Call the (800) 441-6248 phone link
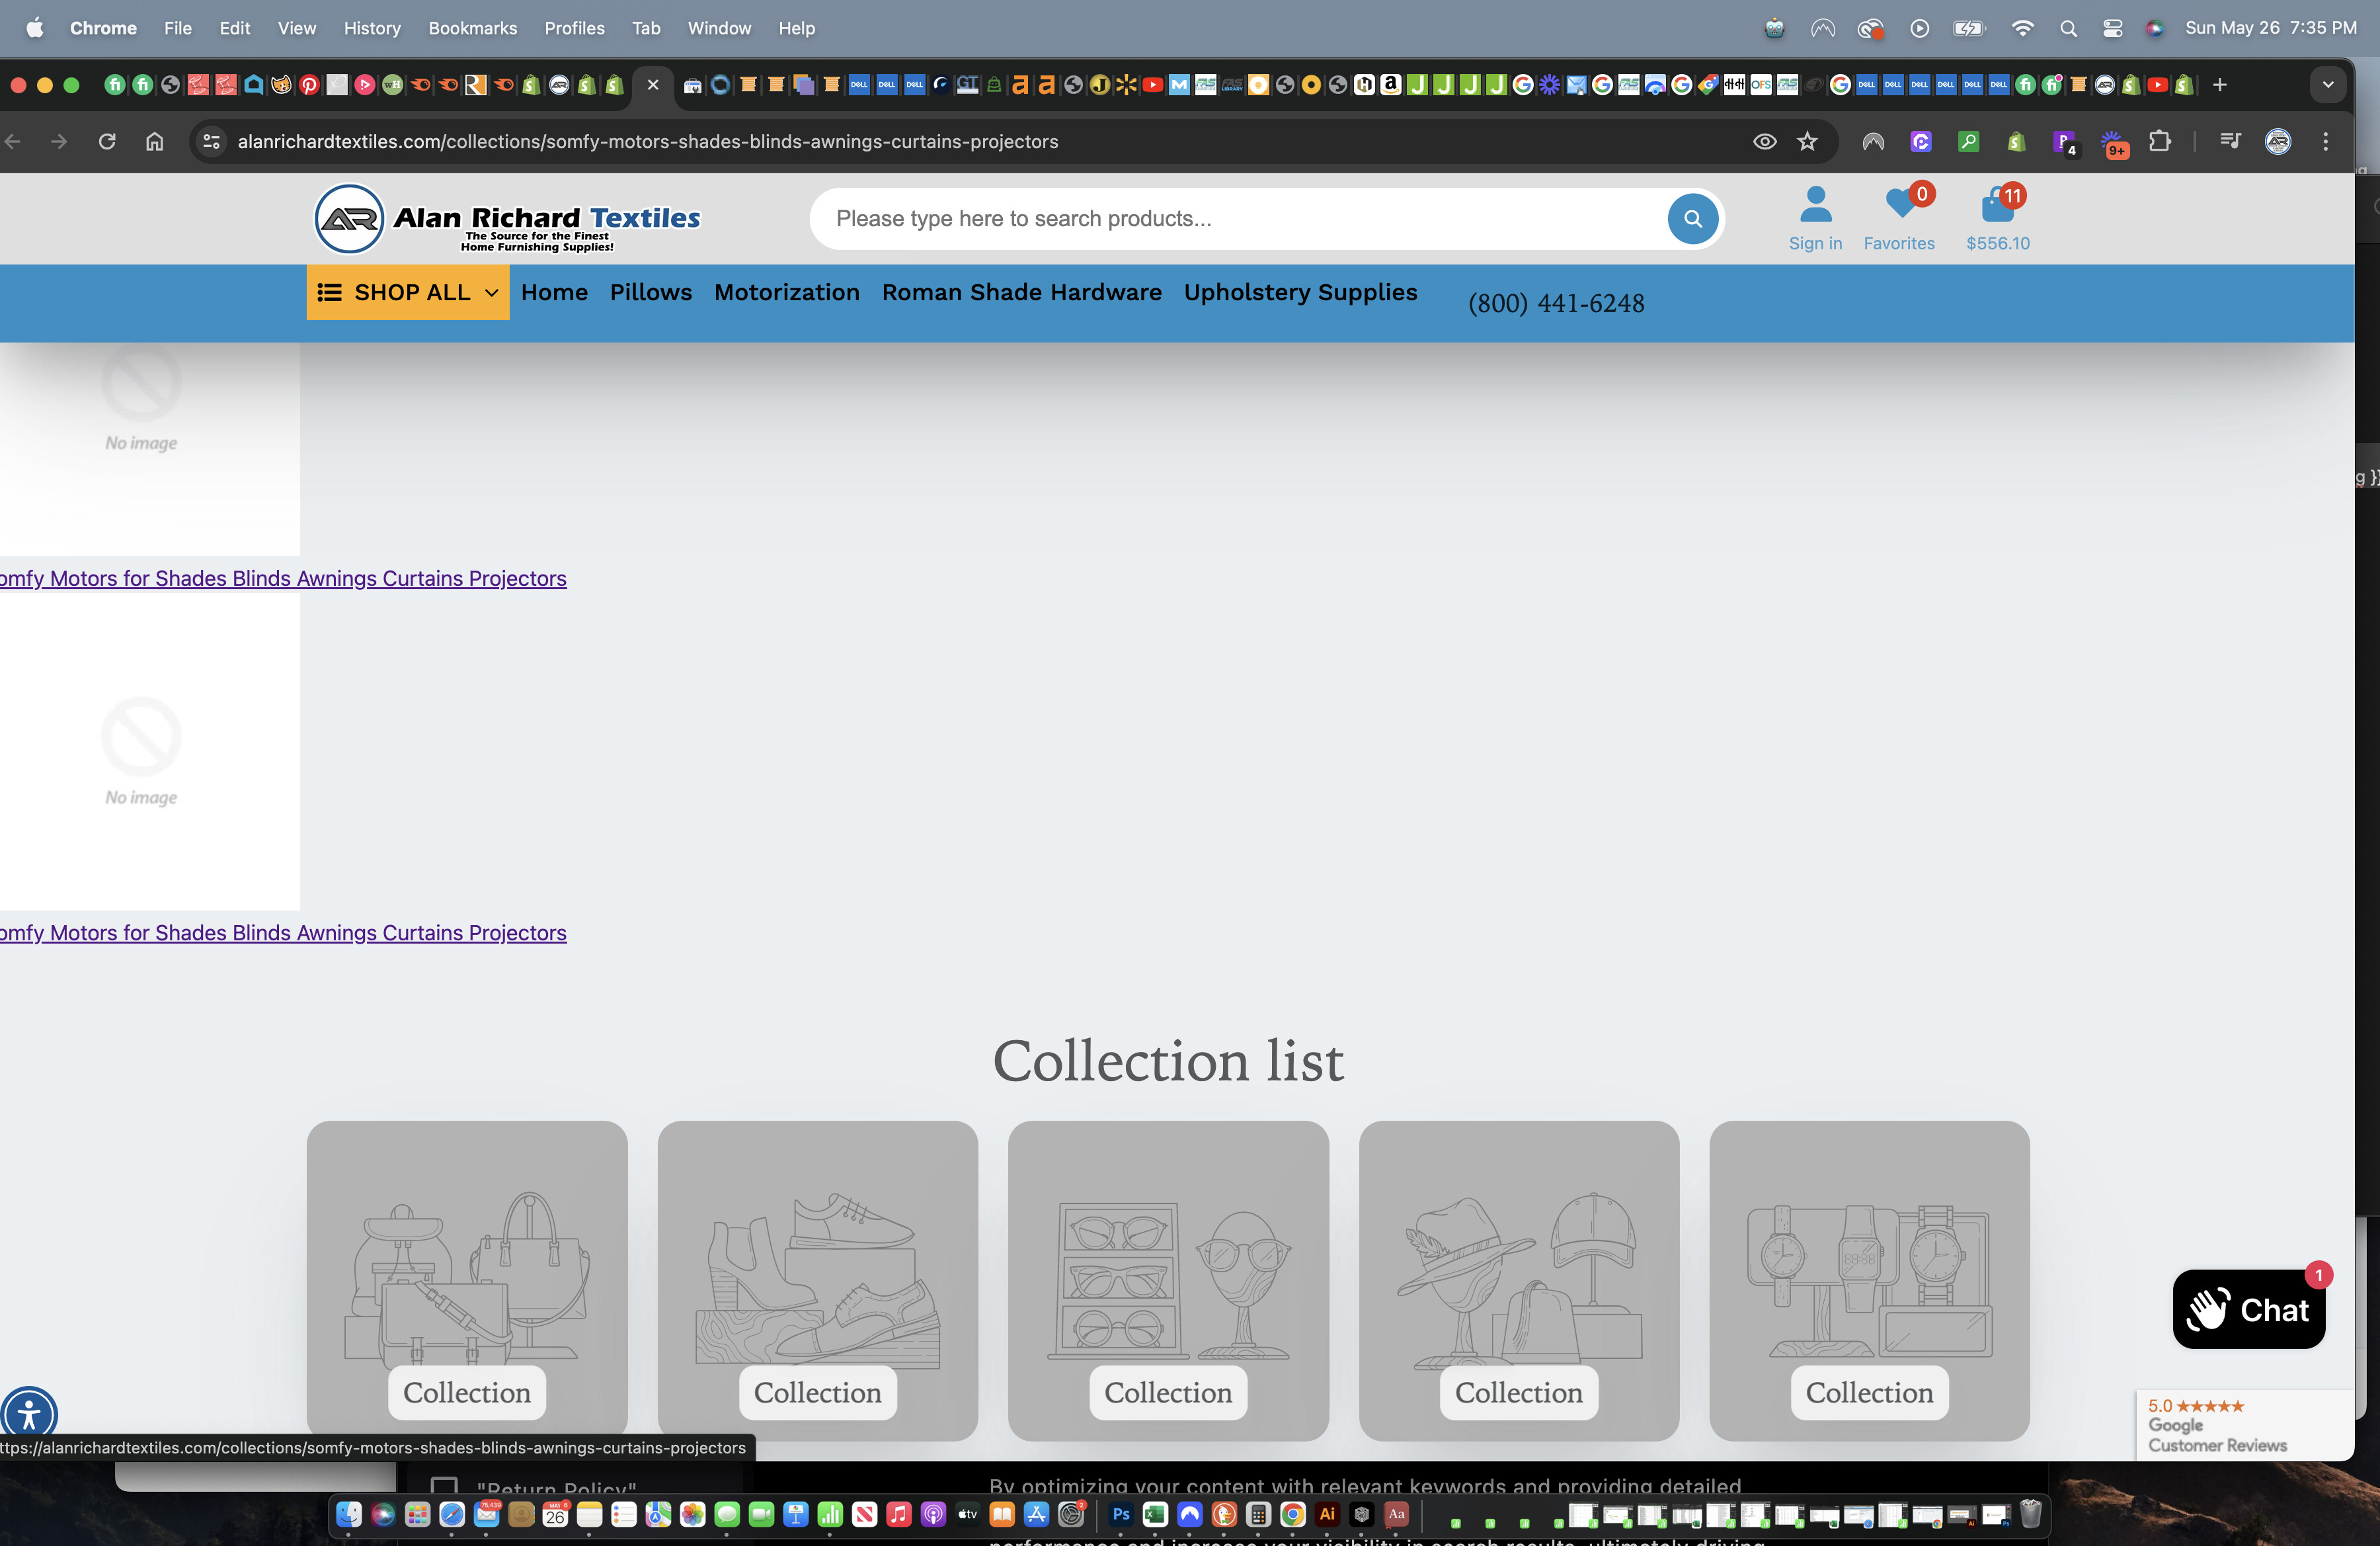This screenshot has width=2380, height=1546. [1556, 303]
